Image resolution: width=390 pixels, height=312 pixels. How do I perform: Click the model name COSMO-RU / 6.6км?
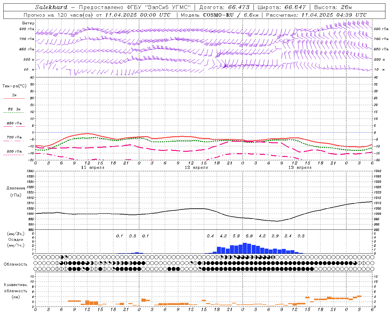(231, 15)
